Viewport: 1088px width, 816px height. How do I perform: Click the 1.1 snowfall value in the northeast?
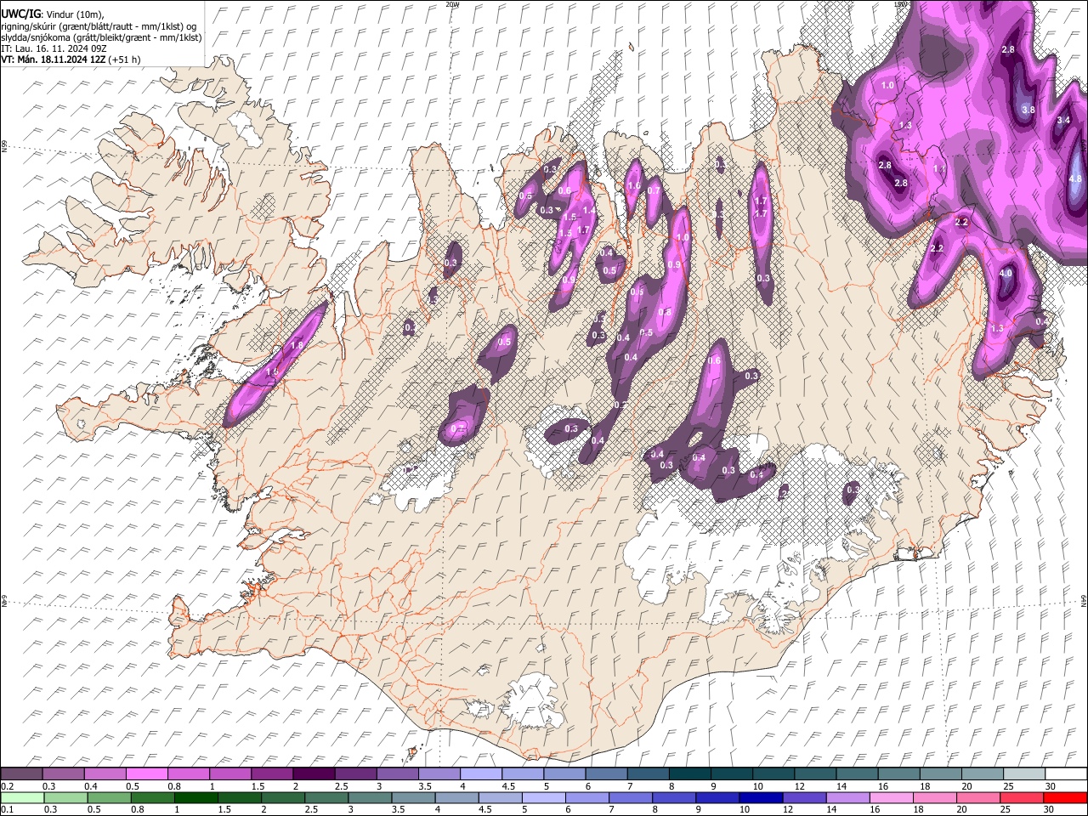tap(939, 169)
